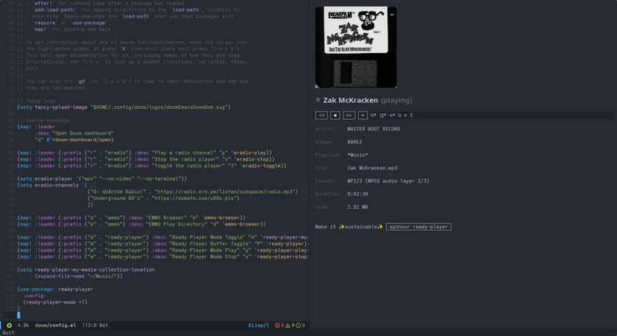
Task: Click the MASTER BOOT RECORD artist value
Action: coord(374,129)
